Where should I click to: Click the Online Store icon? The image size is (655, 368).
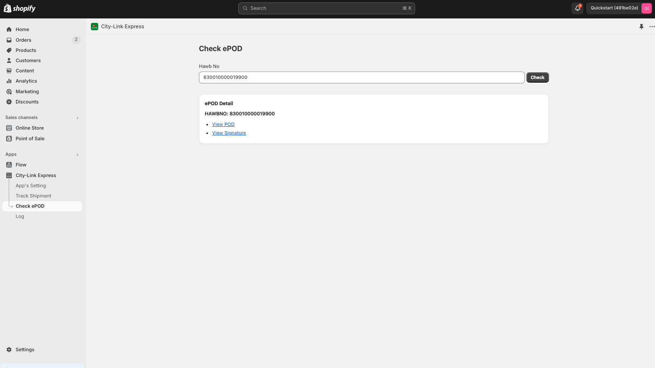[9, 128]
